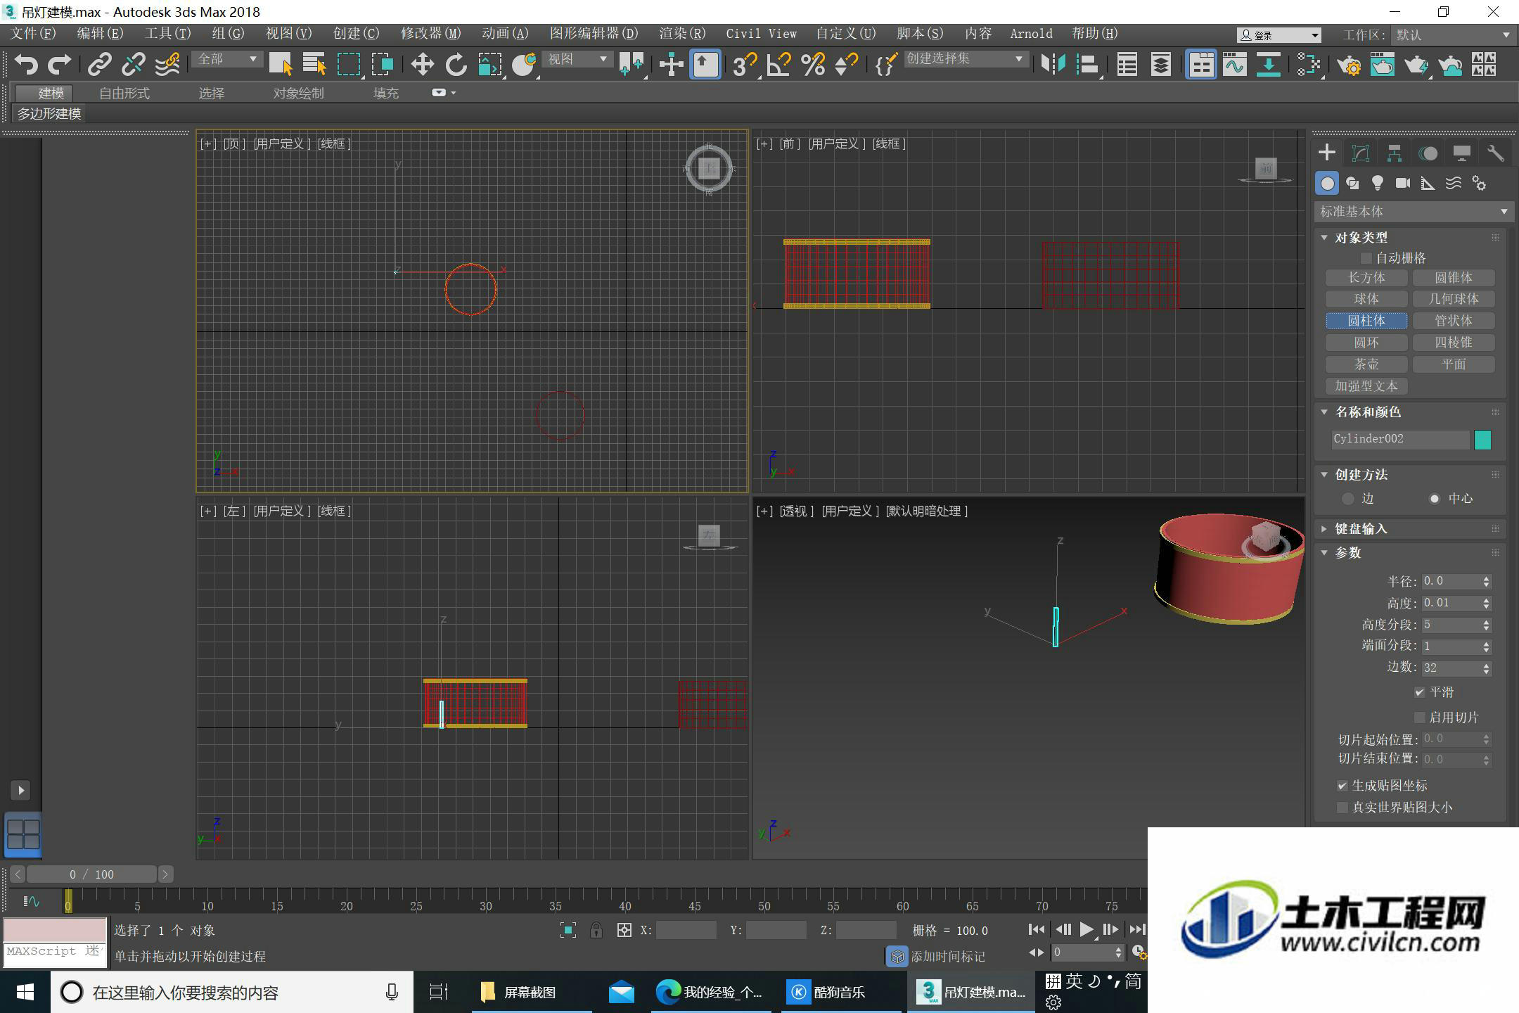
Task: Select the 中心 creation method radio
Action: click(1435, 499)
